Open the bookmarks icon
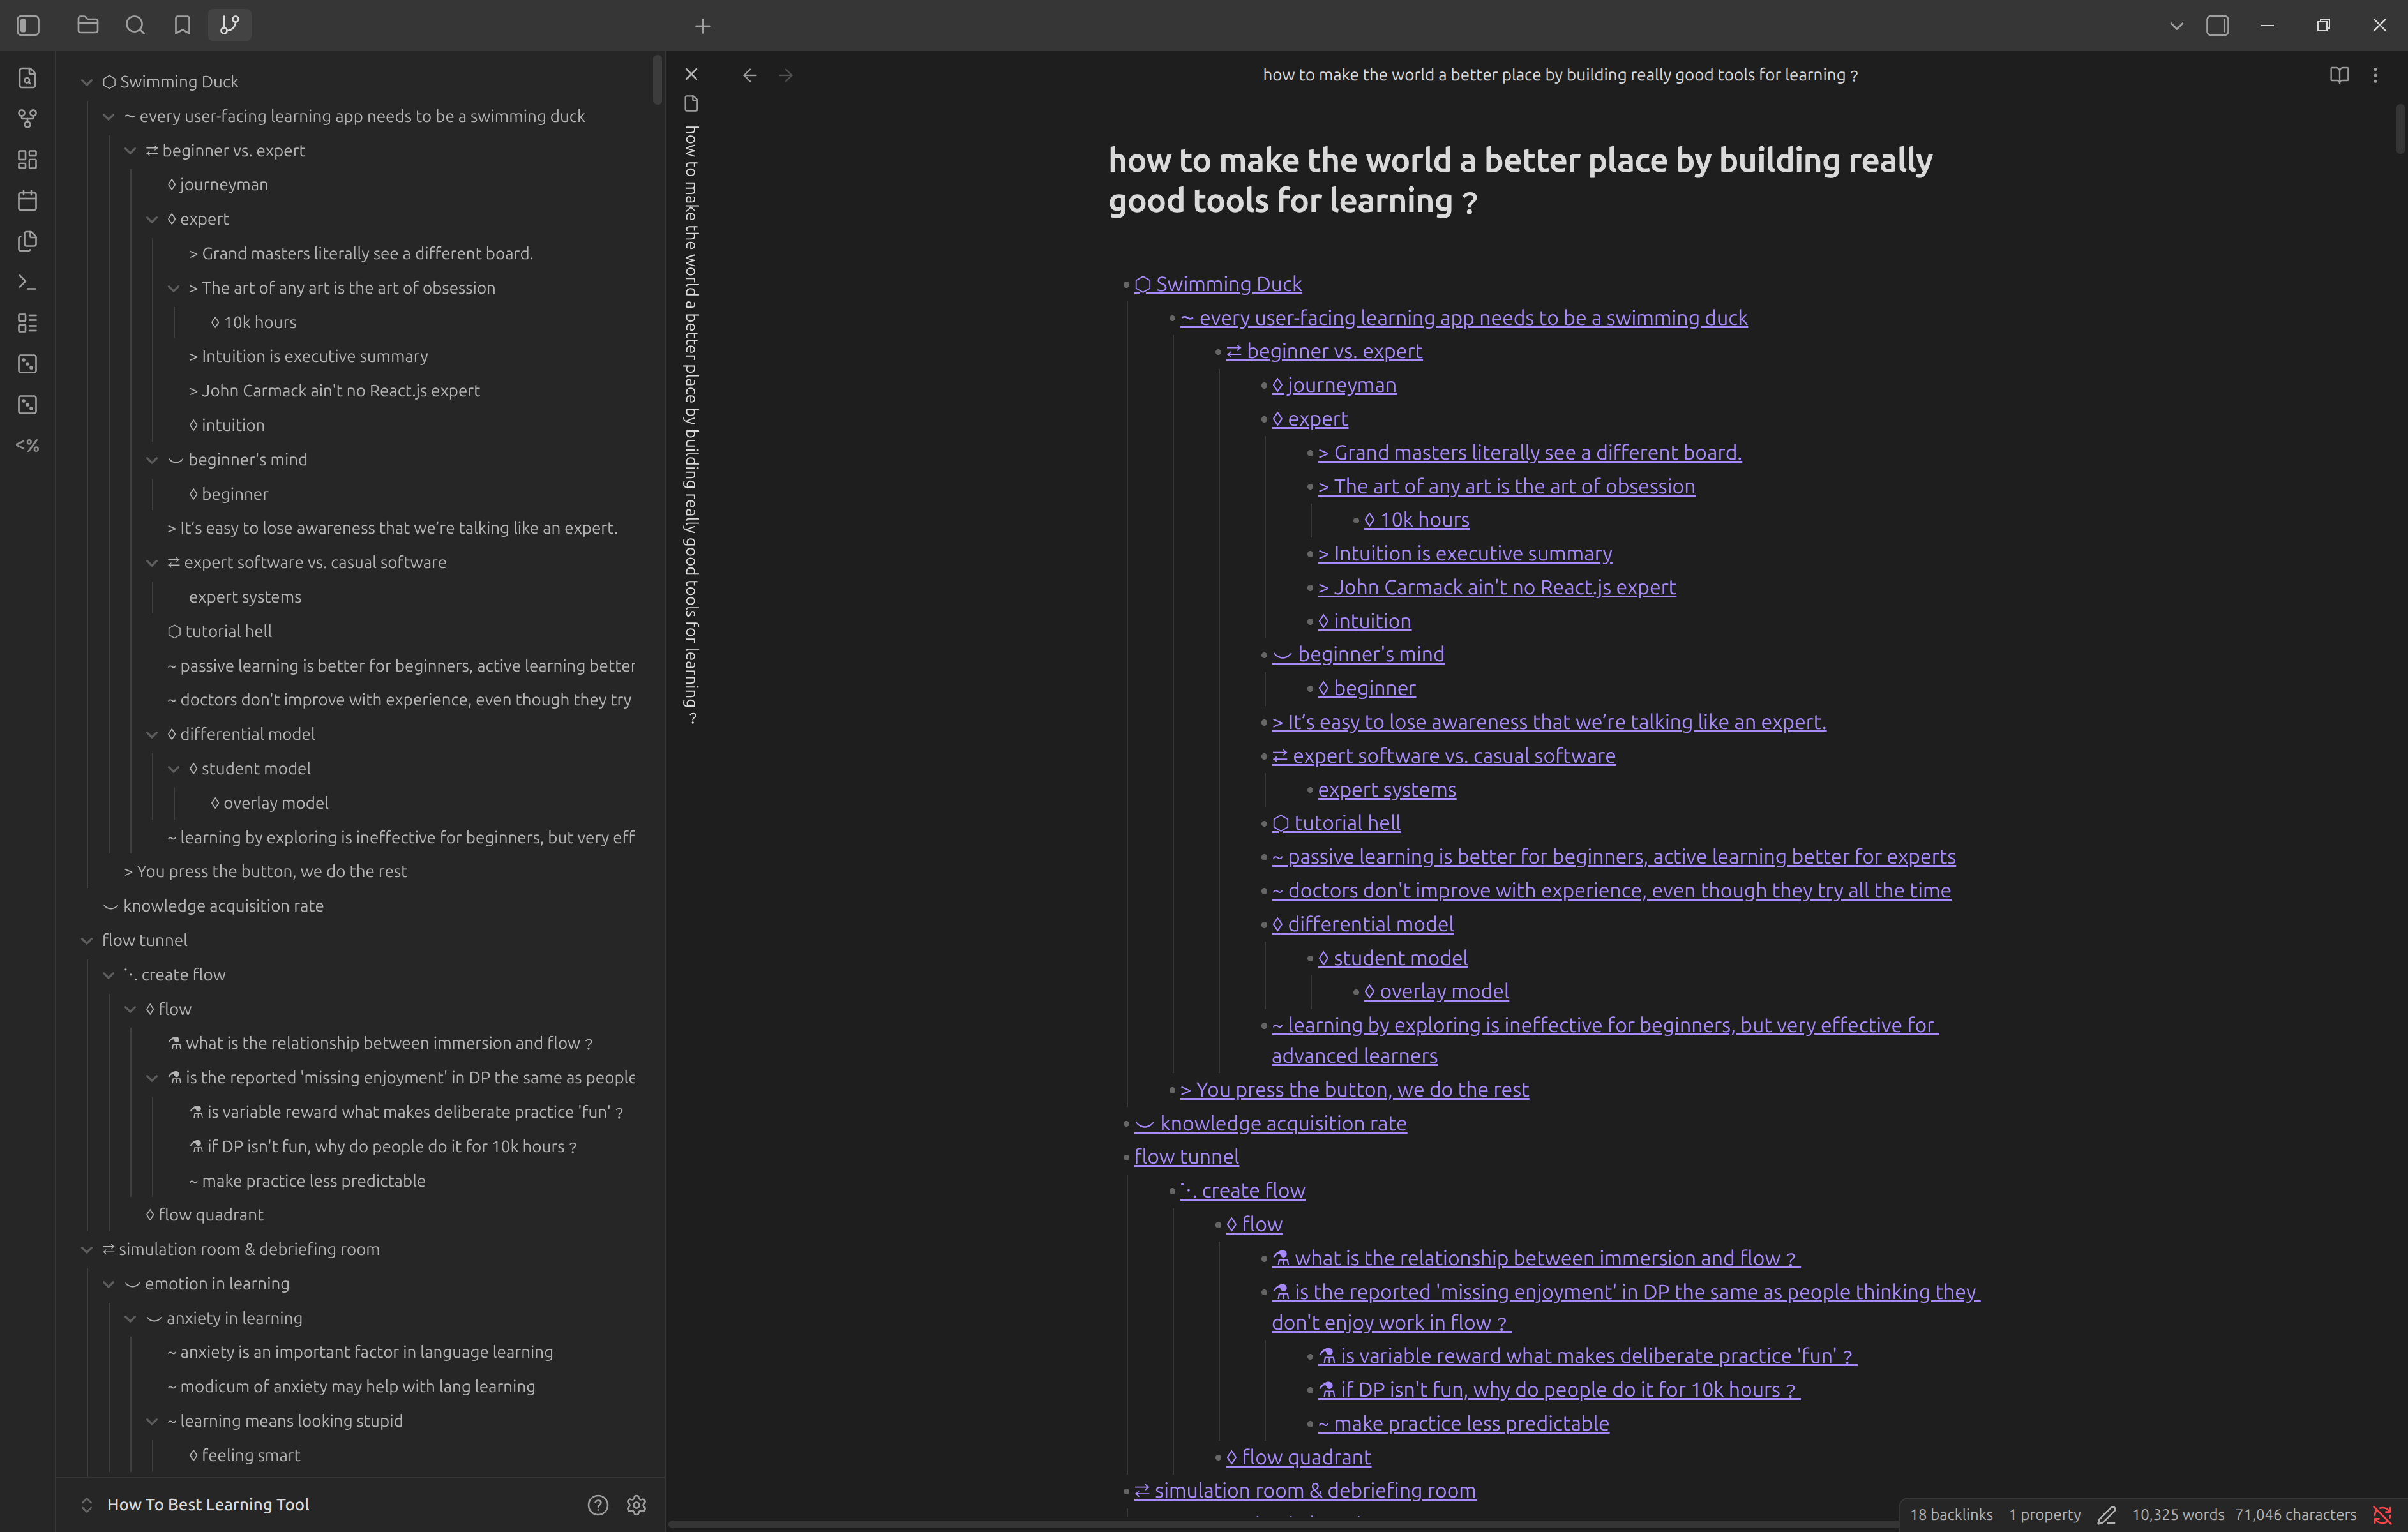The image size is (2408, 1532). [182, 25]
